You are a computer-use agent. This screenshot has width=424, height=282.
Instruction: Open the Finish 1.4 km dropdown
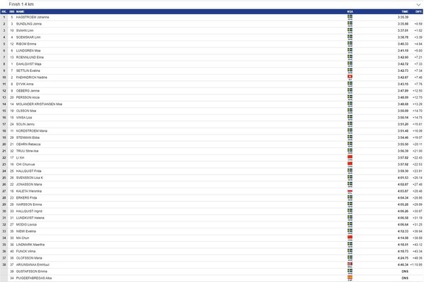[212, 4]
